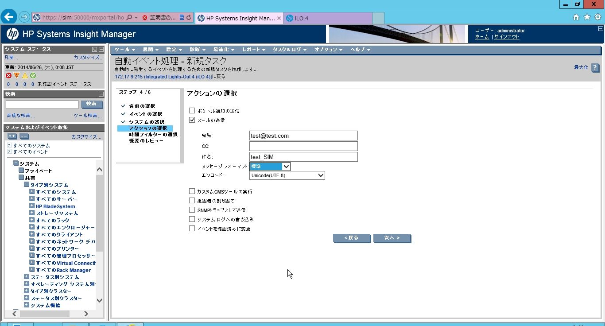Image resolution: width=605 pixels, height=326 pixels.
Task: Collapse the 共有 tree node
Action: [21, 178]
